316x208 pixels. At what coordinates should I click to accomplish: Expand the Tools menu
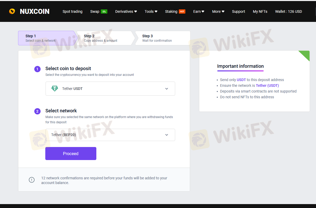[x=151, y=11]
